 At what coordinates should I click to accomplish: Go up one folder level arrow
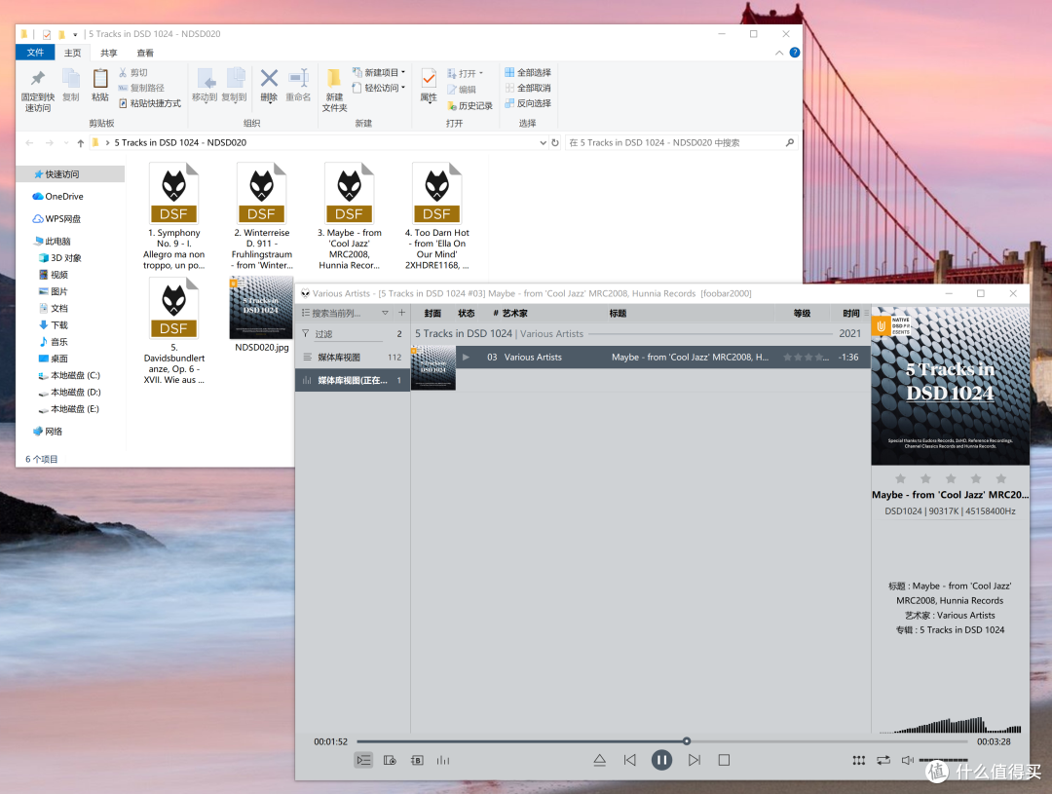click(81, 142)
